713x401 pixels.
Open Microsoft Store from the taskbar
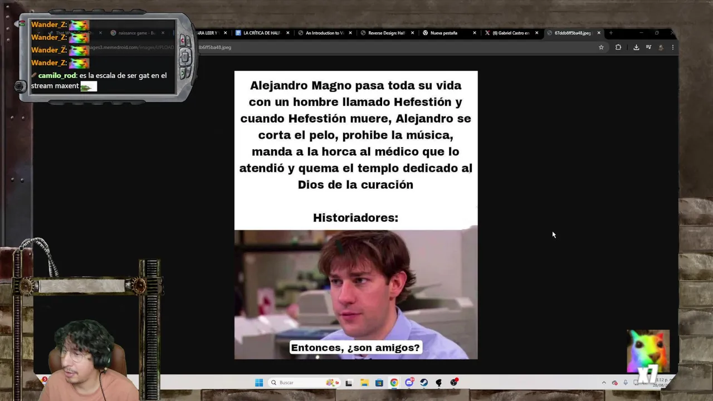click(379, 383)
